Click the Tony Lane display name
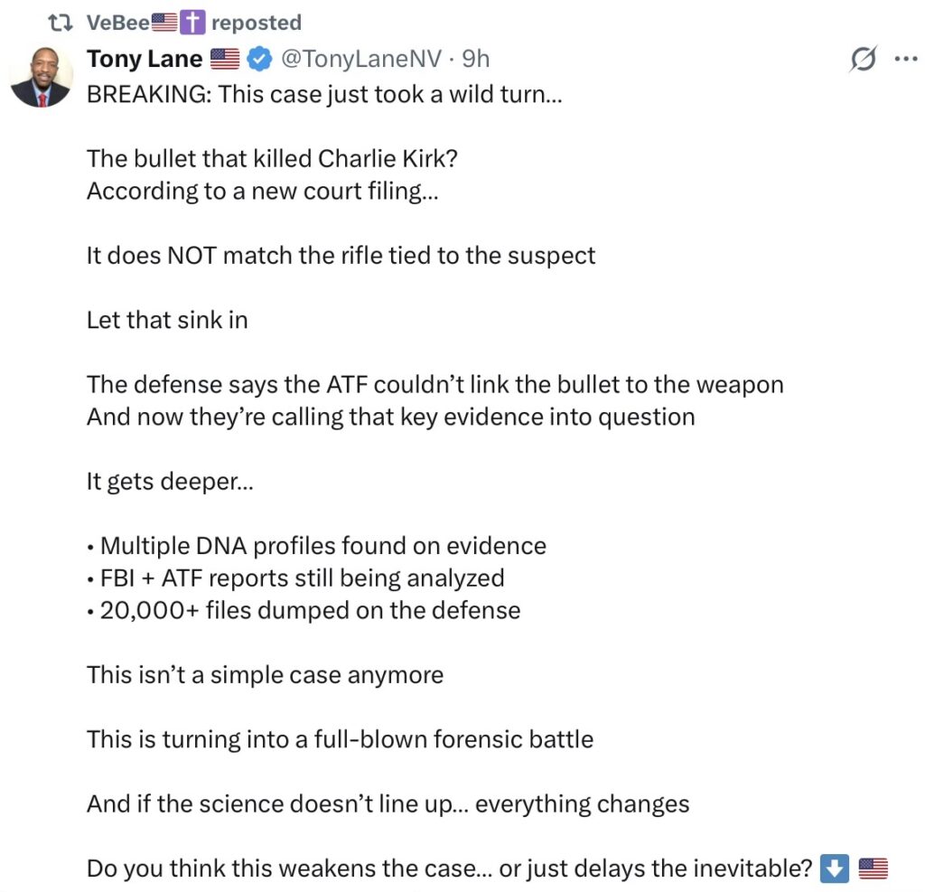 point(145,60)
